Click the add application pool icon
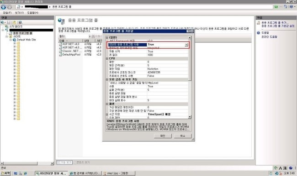297x176 pixels. pyautogui.click(x=258, y=23)
